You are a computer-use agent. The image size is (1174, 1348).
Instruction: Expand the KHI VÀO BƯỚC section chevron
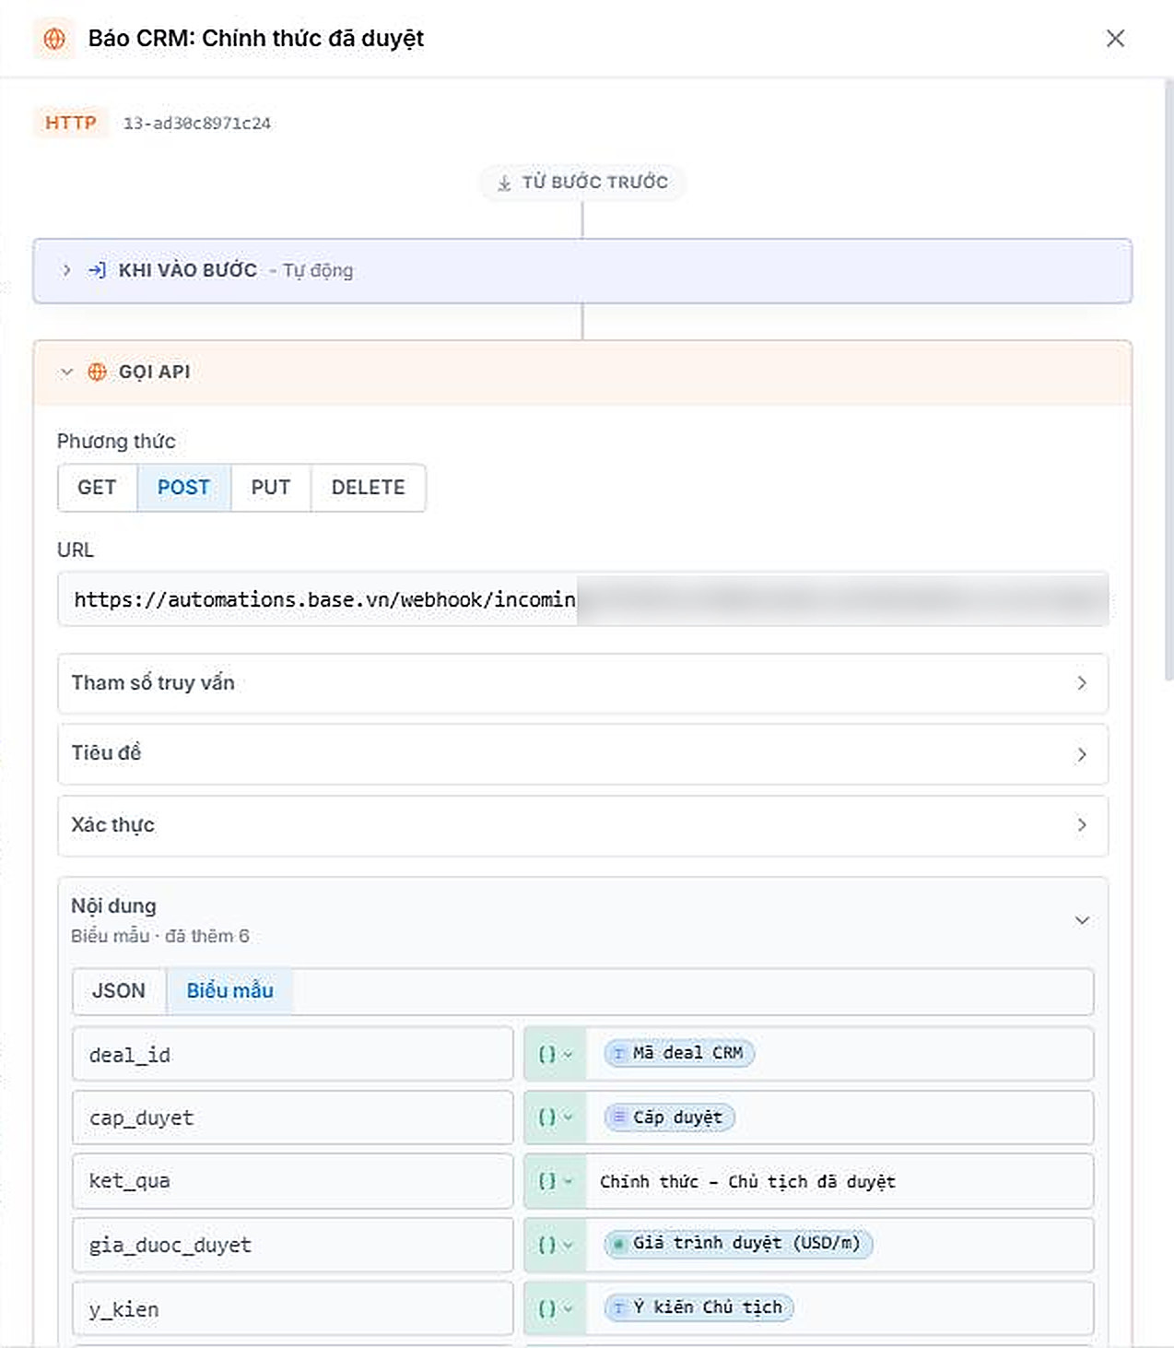click(66, 270)
